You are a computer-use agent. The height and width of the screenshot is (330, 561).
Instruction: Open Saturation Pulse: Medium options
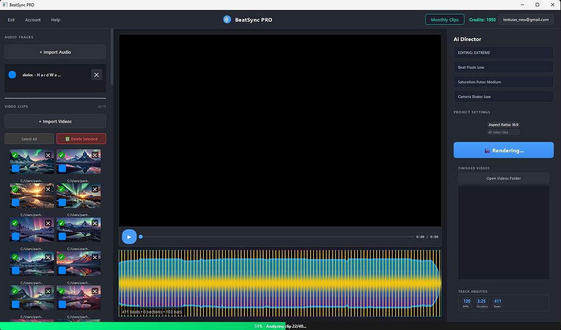pos(503,81)
